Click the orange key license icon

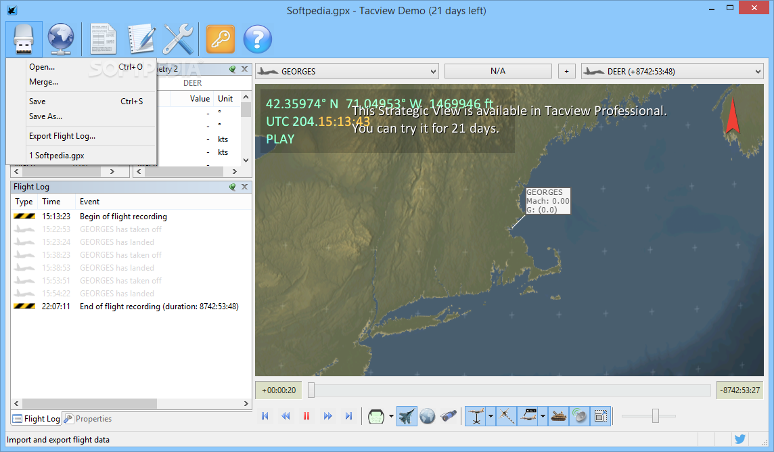click(220, 39)
